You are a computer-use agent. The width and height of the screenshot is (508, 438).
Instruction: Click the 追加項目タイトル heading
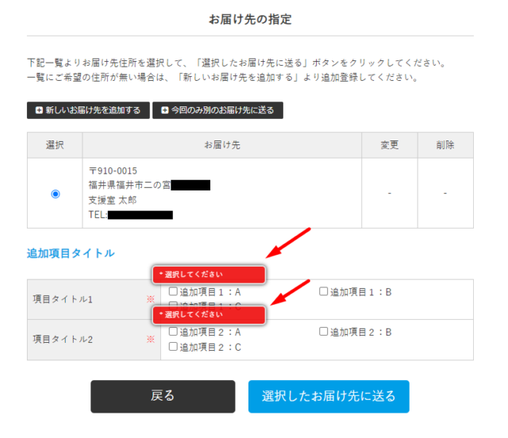[71, 253]
